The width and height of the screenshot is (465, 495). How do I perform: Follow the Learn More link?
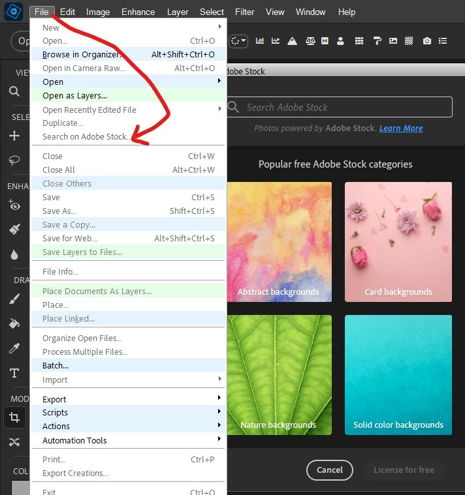401,128
